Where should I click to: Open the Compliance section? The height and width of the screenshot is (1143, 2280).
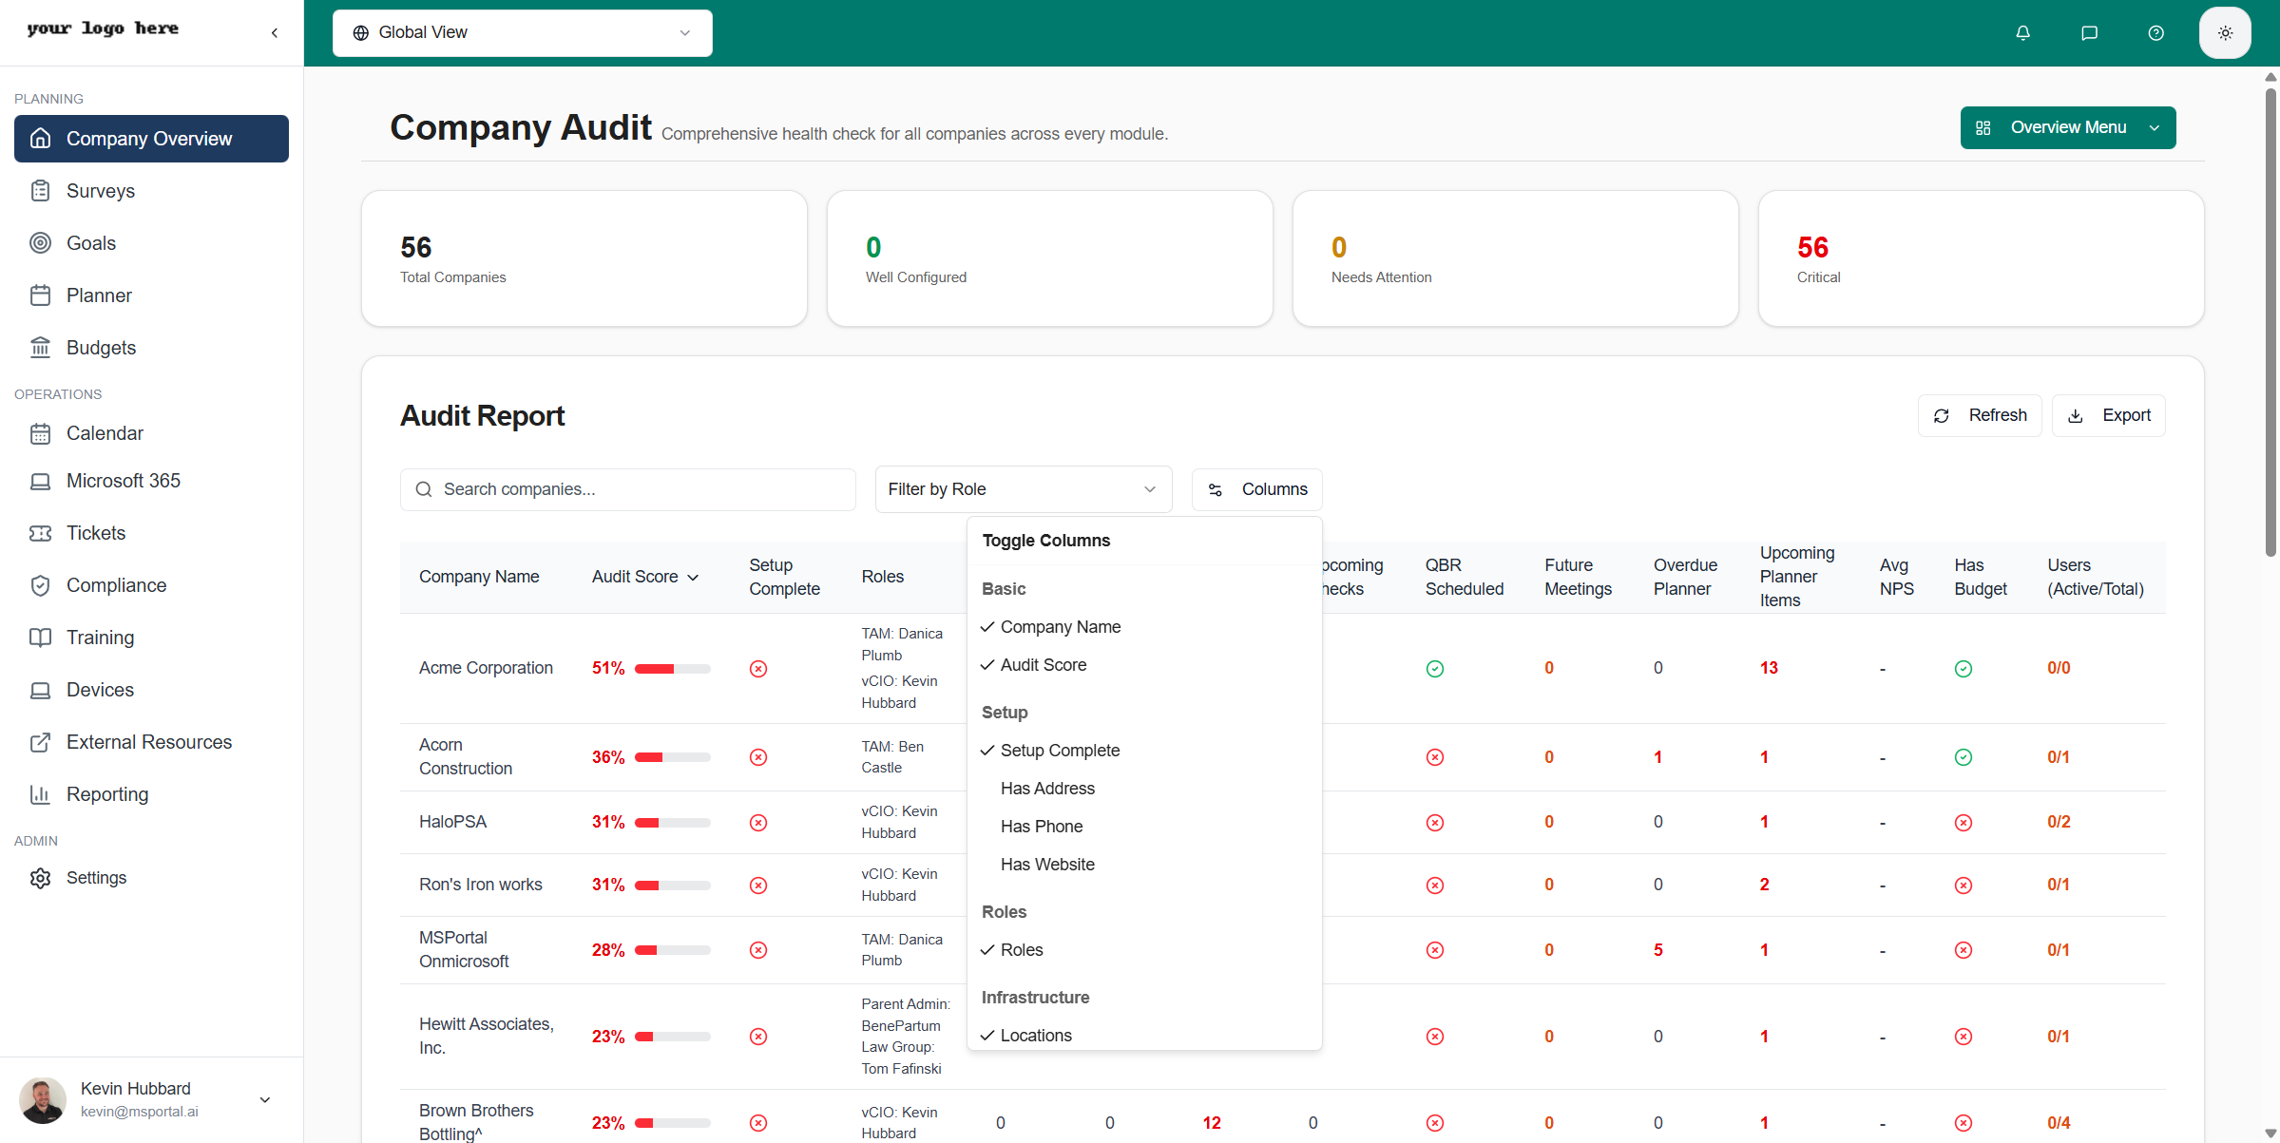tap(117, 584)
